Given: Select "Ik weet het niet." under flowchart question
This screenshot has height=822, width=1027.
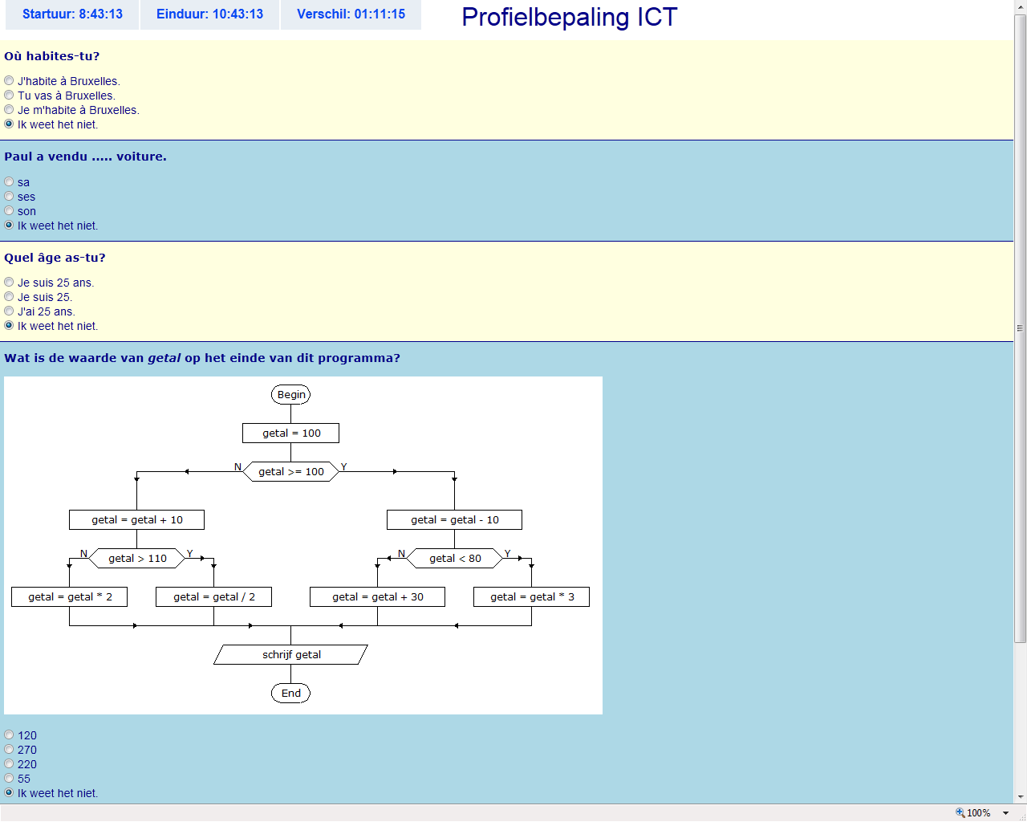Looking at the screenshot, I should (x=9, y=793).
